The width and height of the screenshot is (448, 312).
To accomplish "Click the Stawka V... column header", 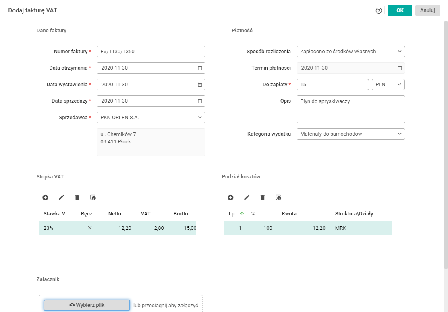I will [x=56, y=213].
